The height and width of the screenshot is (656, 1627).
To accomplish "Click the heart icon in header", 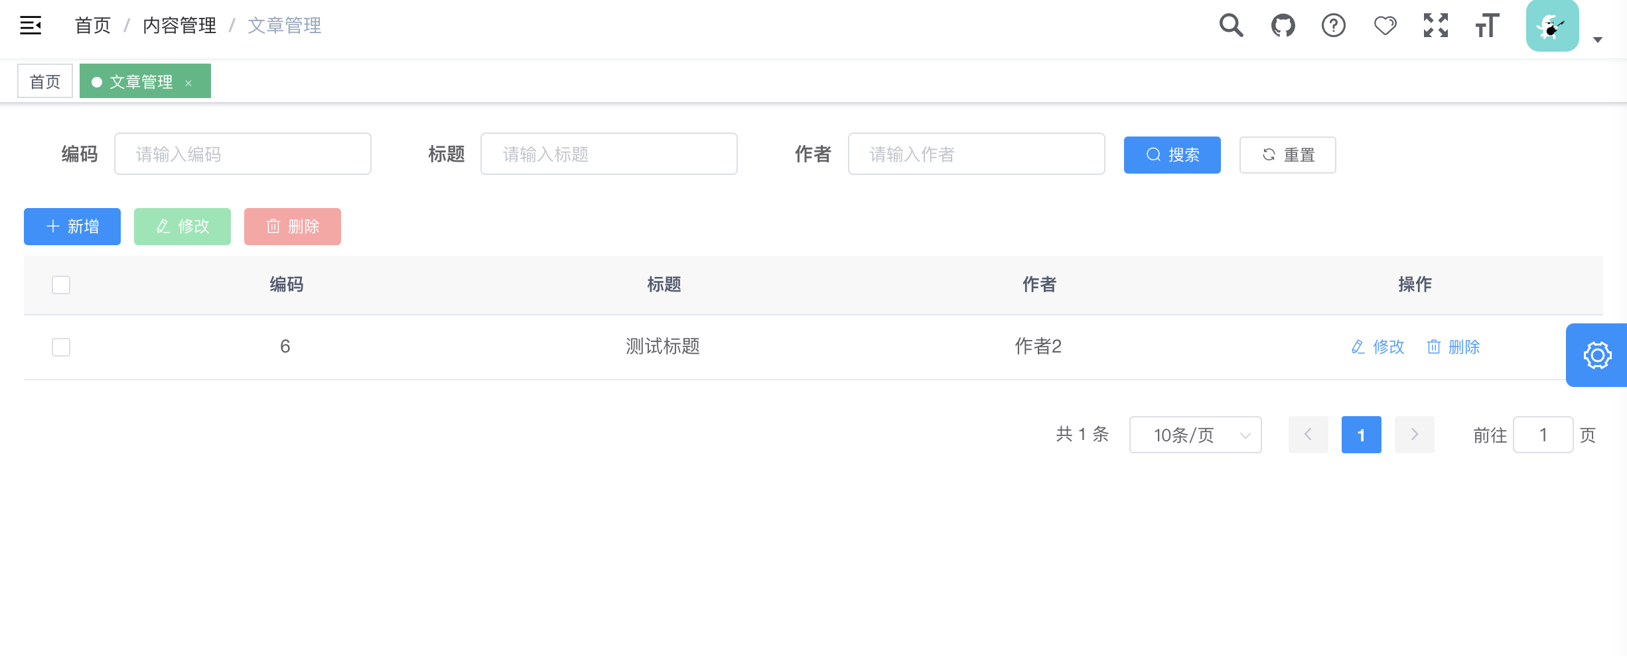I will 1385,26.
